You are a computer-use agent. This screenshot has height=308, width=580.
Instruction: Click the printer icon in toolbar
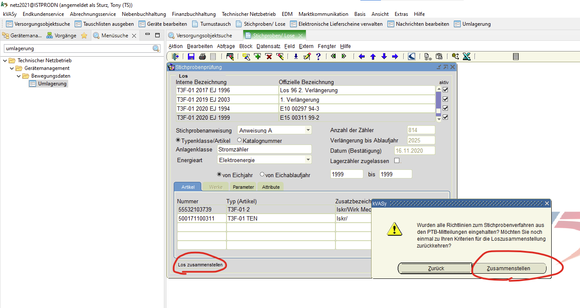click(202, 56)
